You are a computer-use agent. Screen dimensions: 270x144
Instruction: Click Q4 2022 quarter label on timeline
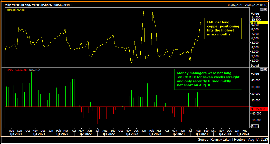coord(132,134)
